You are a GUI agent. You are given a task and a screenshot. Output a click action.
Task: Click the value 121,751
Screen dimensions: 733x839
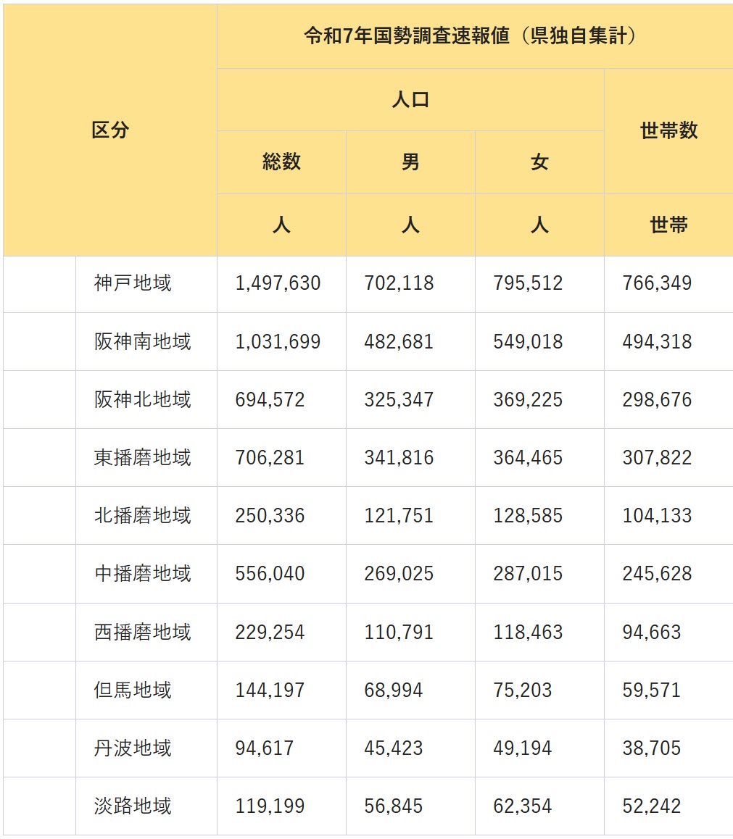pyautogui.click(x=399, y=516)
